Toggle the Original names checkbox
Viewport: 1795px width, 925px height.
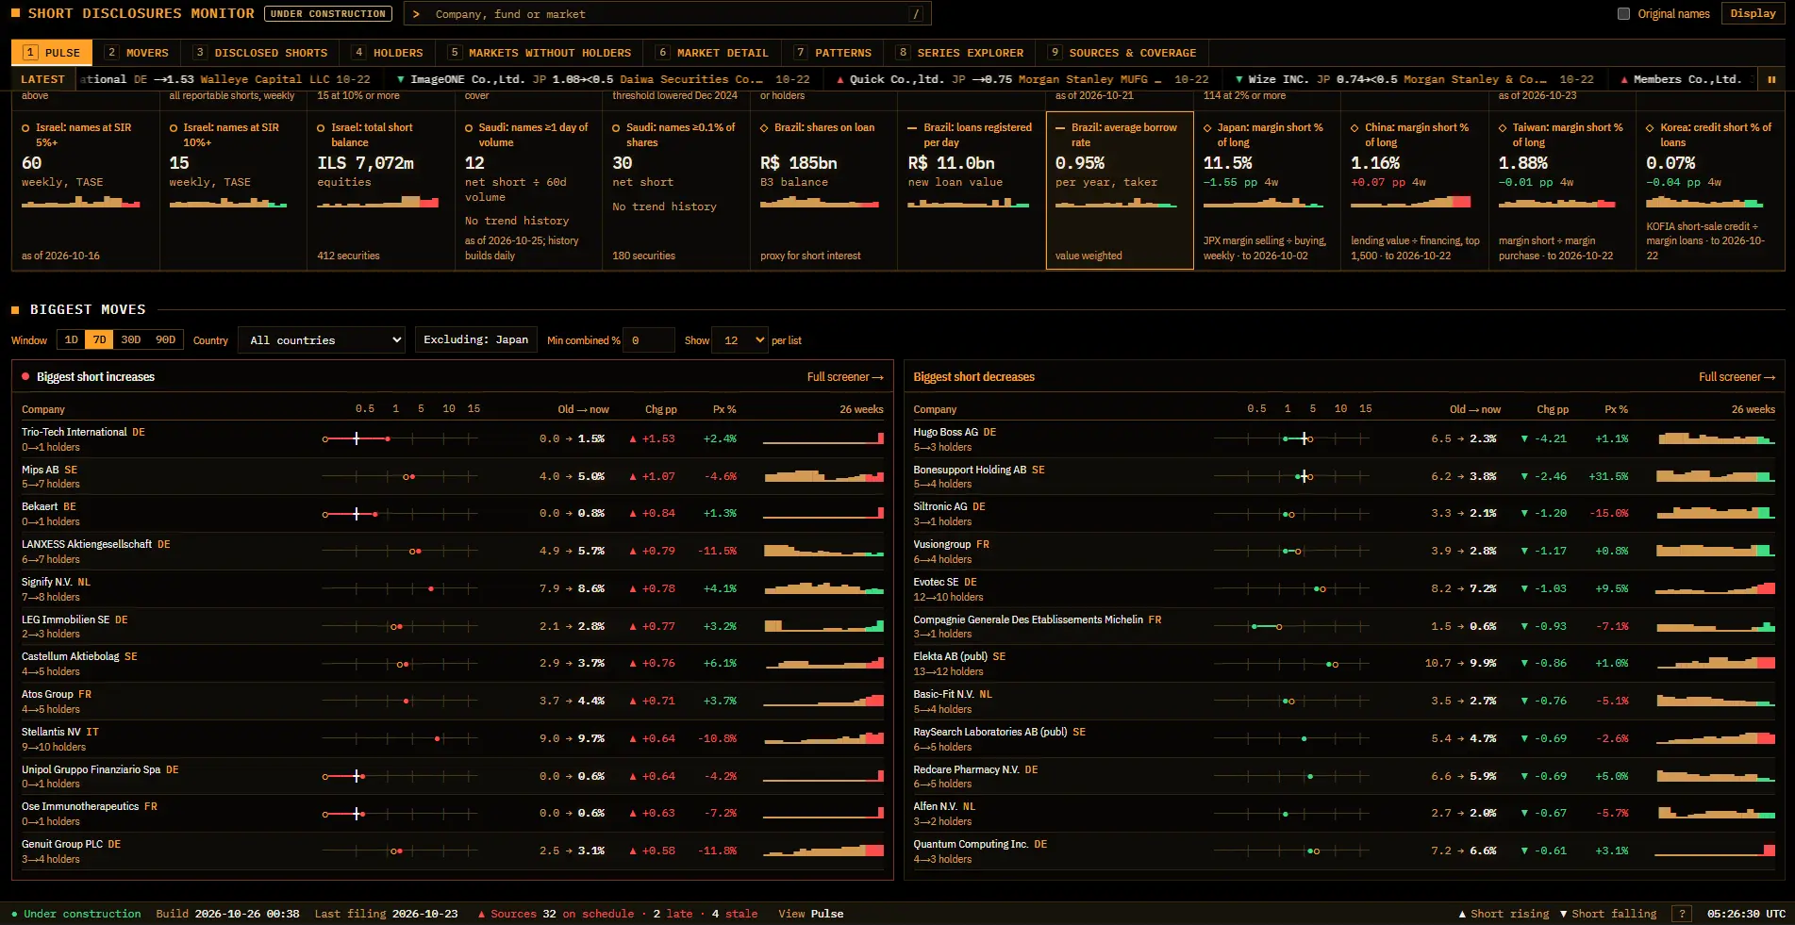coord(1623,13)
